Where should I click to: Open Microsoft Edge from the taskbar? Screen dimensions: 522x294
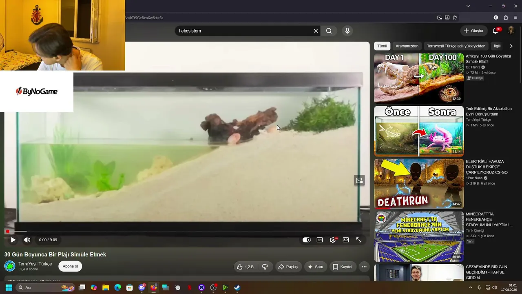pyautogui.click(x=118, y=287)
